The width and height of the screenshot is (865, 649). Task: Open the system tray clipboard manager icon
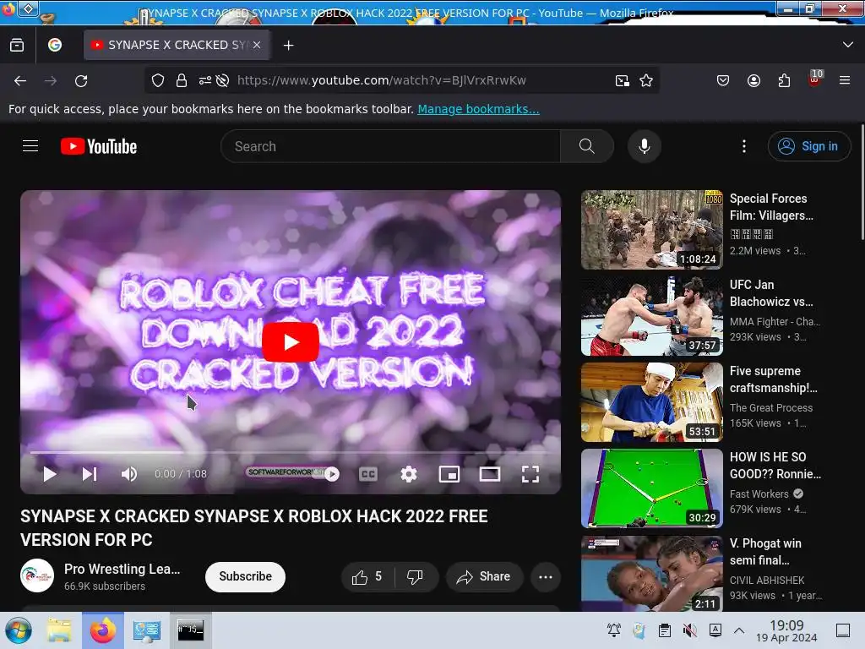click(665, 630)
